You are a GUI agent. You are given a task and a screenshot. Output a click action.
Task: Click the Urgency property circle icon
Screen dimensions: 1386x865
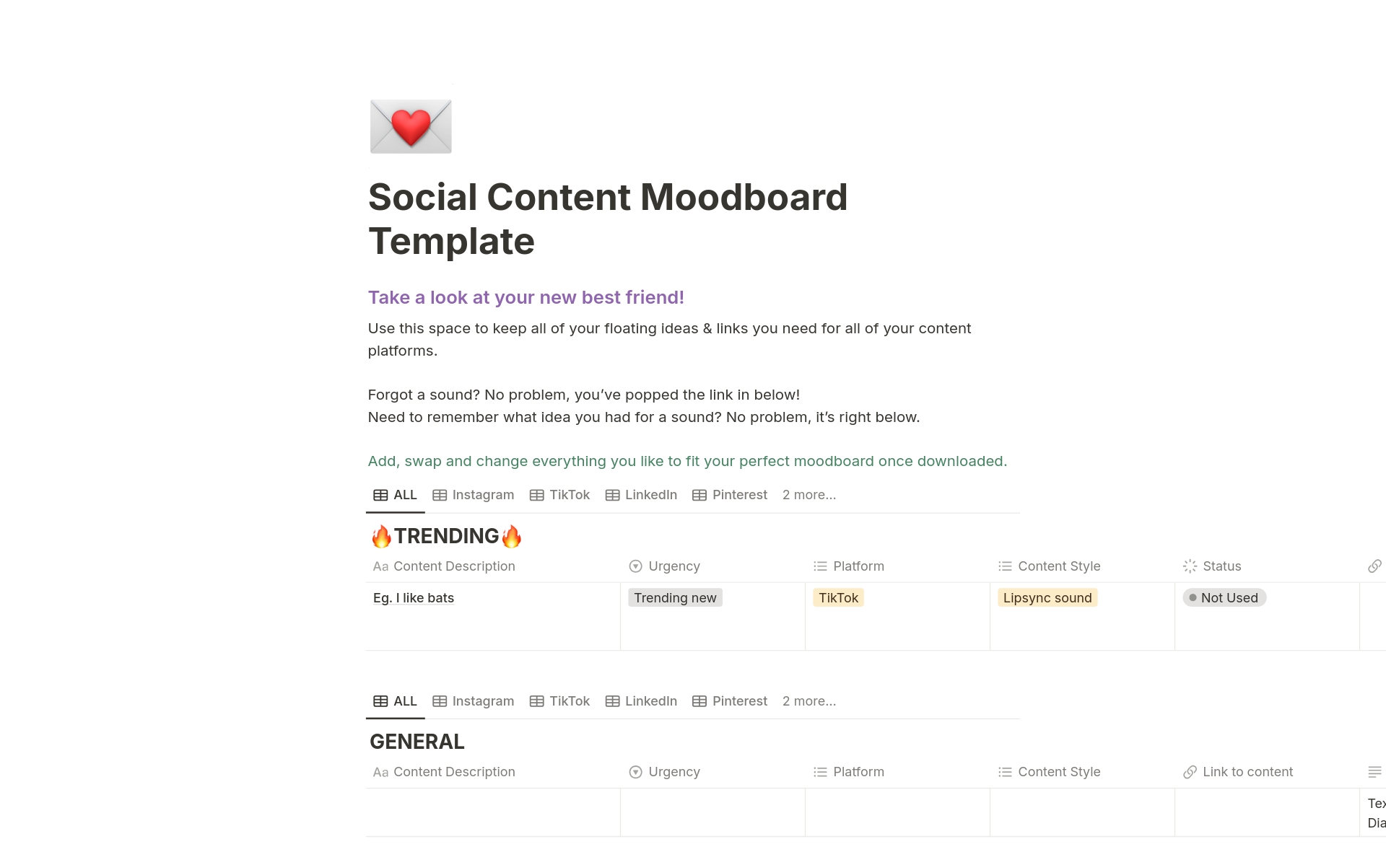635,566
